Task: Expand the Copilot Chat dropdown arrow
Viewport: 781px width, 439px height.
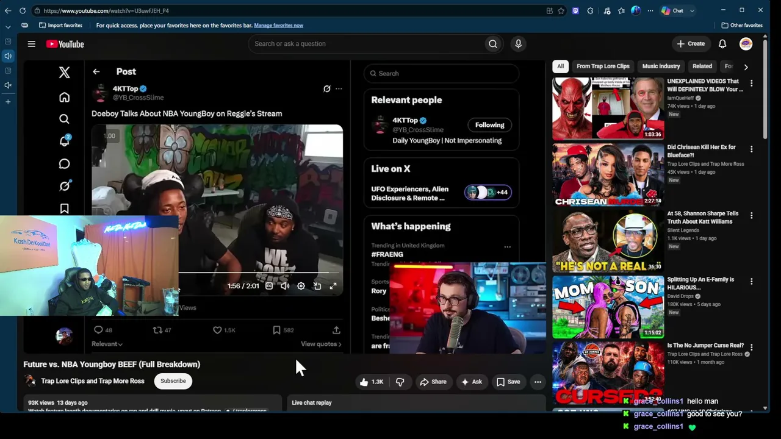Action: pos(692,10)
